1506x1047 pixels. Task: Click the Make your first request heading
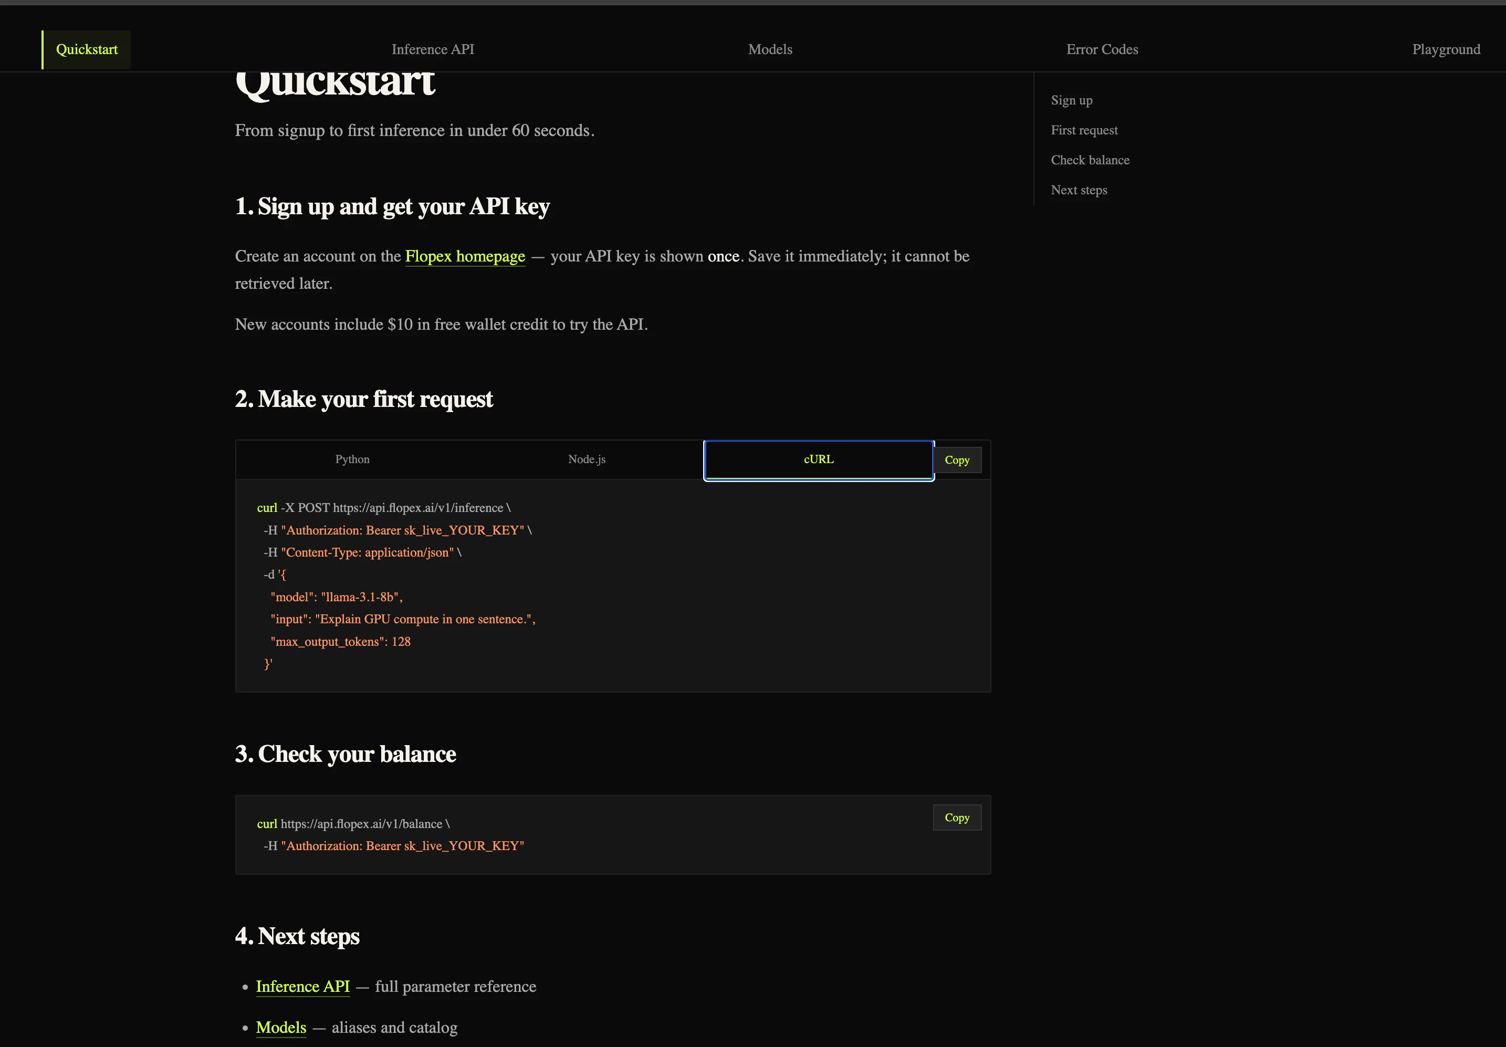tap(363, 400)
